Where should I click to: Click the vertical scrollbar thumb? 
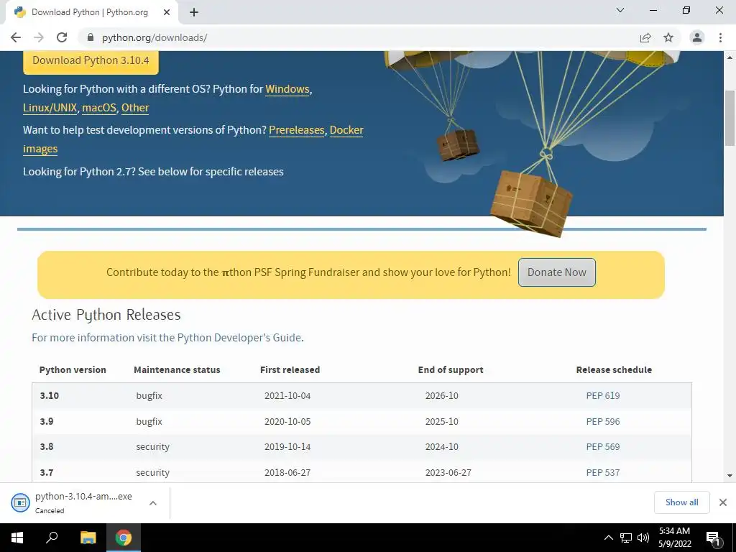pos(730,118)
